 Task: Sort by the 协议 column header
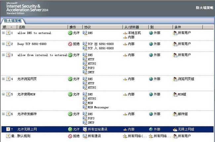point(87,27)
